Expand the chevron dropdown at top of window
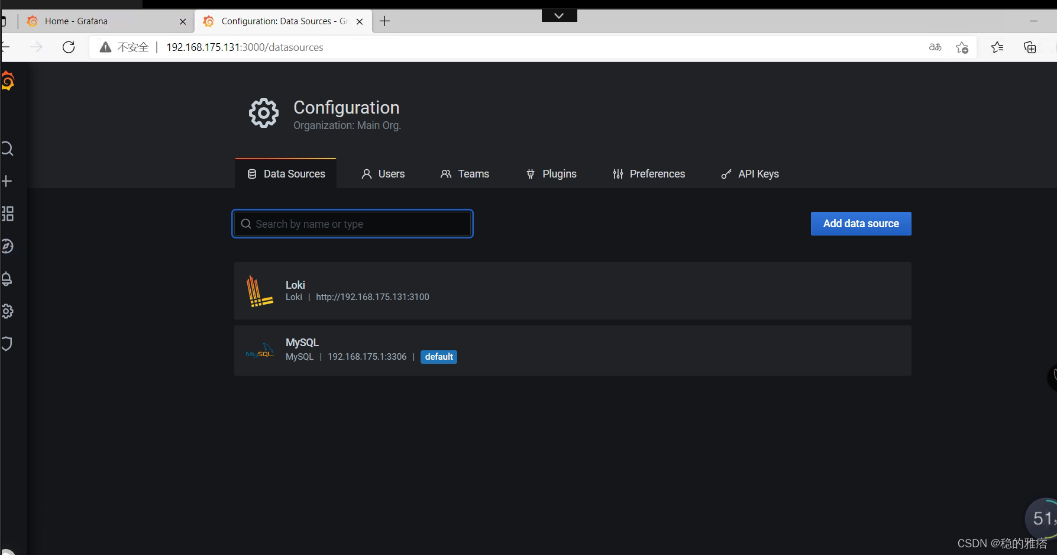Image resolution: width=1057 pixels, height=555 pixels. click(x=559, y=15)
